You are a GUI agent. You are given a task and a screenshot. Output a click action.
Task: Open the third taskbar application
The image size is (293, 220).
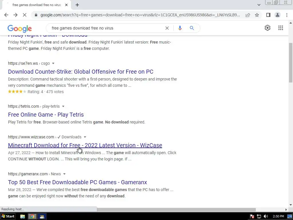coord(42,217)
